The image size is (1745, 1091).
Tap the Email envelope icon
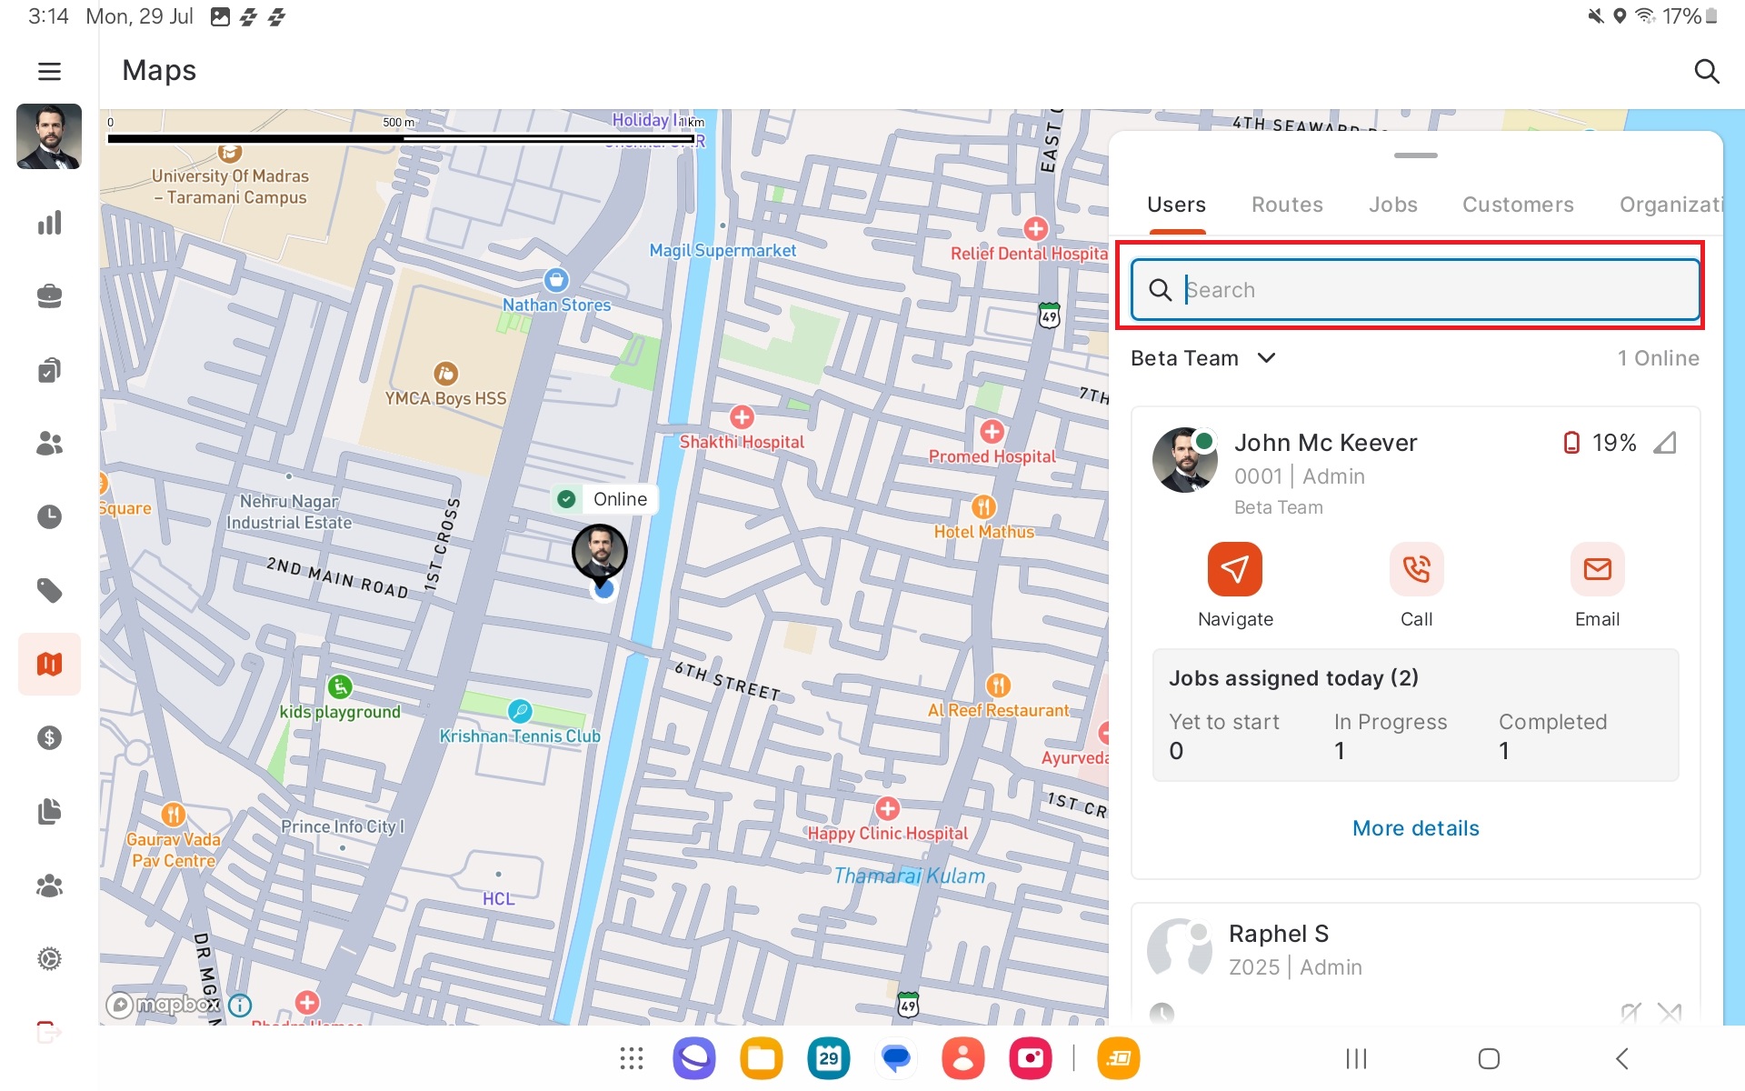click(1596, 570)
